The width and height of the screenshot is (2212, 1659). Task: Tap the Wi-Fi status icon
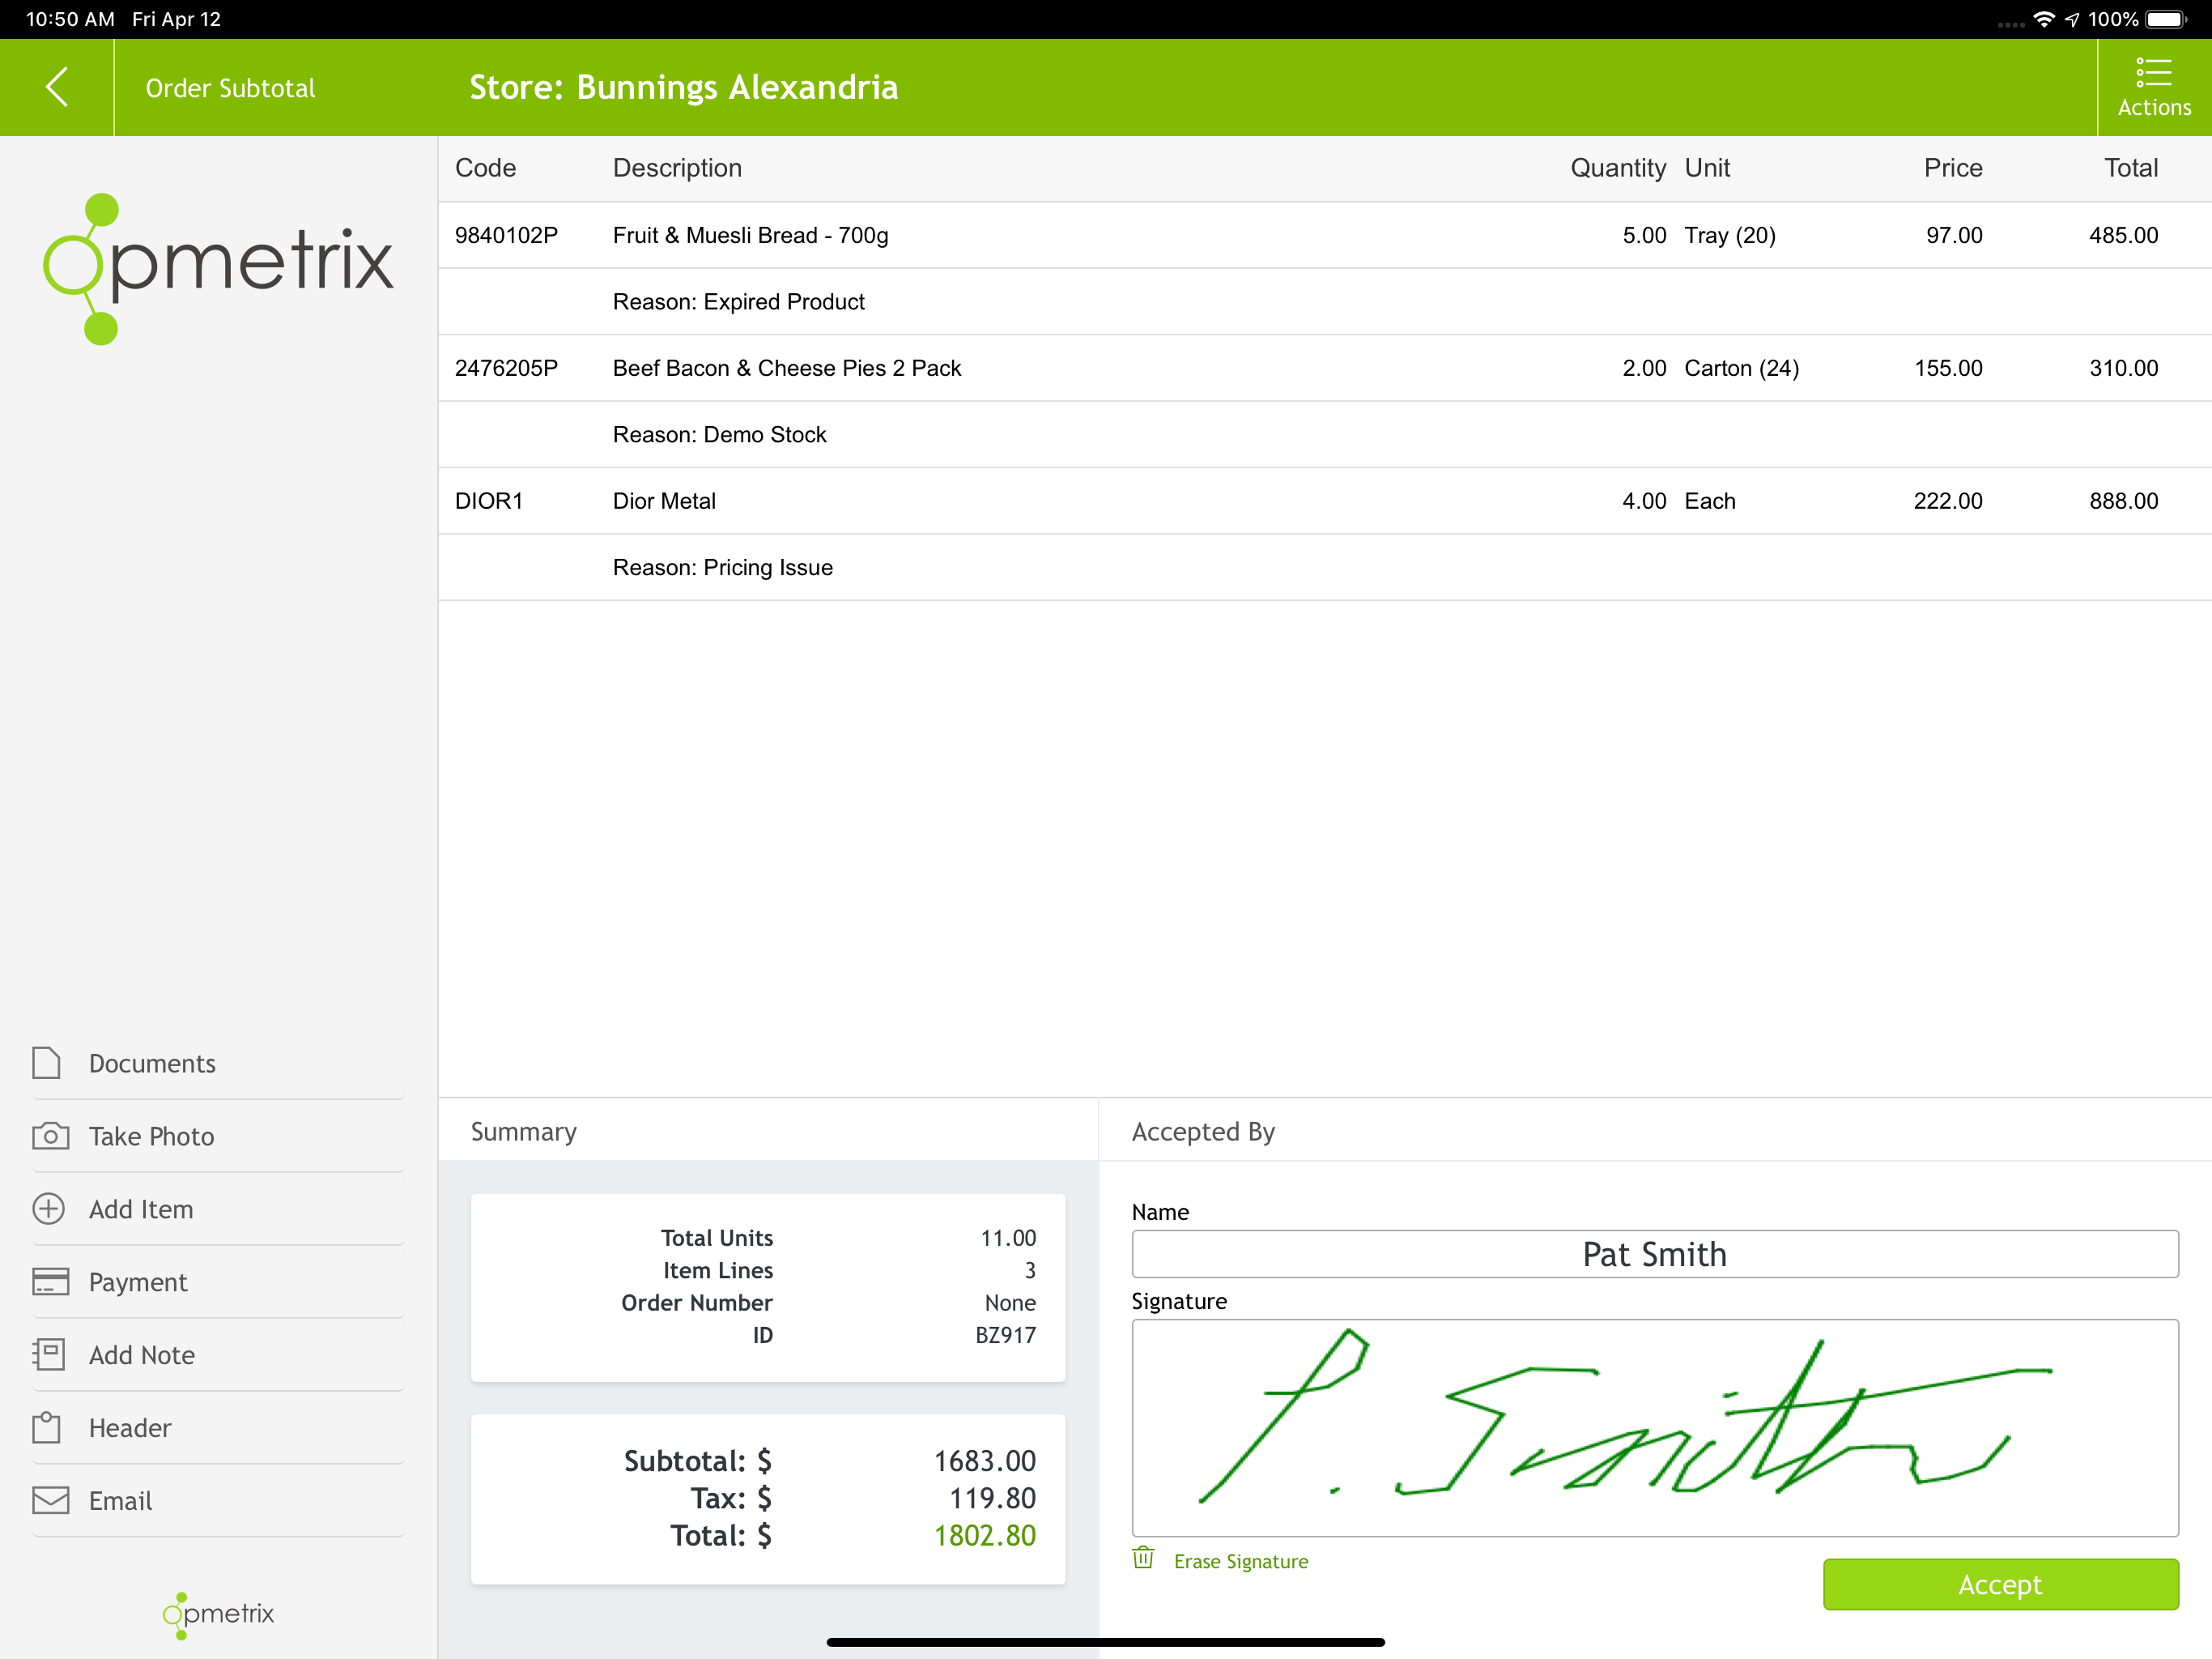pyautogui.click(x=2044, y=19)
